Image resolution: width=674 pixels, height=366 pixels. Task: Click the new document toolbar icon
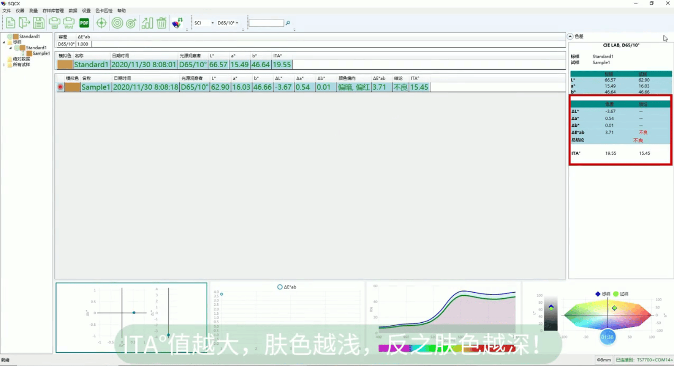pyautogui.click(x=10, y=23)
